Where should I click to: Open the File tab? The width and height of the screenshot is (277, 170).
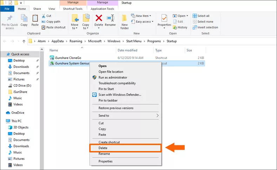[7, 9]
